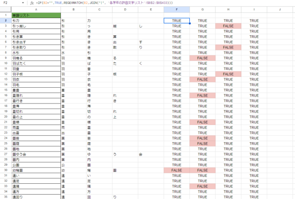
Task: Click the fx function icon in formula bar
Action: (32, 3)
